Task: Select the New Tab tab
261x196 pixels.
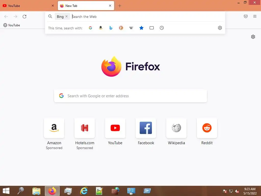Action: pyautogui.click(x=86, y=6)
